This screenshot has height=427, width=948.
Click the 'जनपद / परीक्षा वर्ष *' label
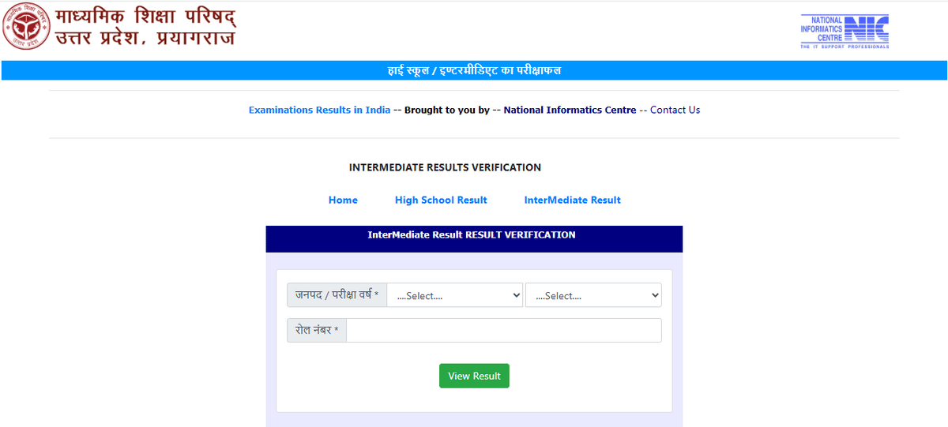[337, 295]
